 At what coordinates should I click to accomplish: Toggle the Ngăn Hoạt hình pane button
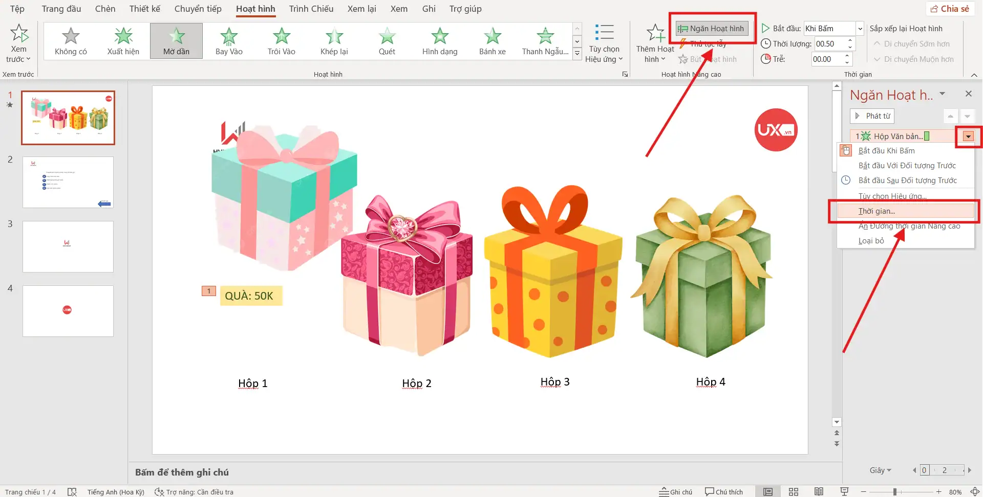712,29
